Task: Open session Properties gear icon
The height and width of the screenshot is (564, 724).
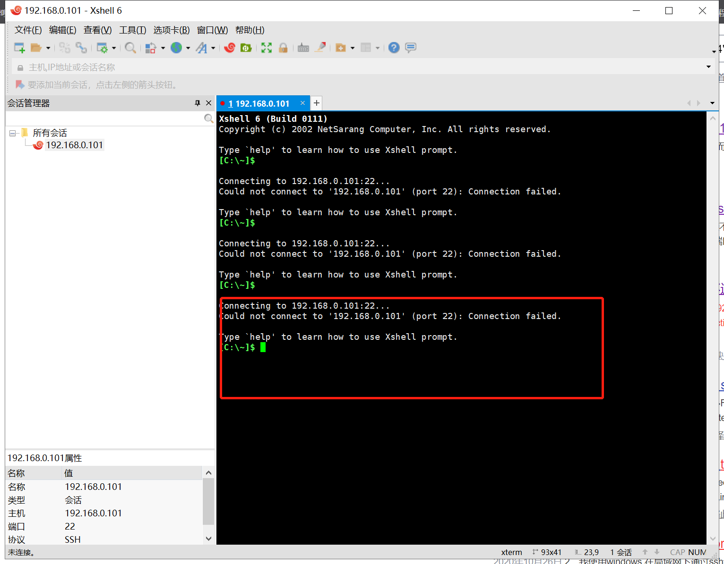Action: [102, 48]
